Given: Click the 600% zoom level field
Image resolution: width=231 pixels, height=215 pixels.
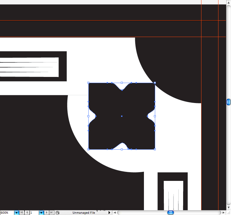Looking at the screenshot, I should click(x=7, y=213).
